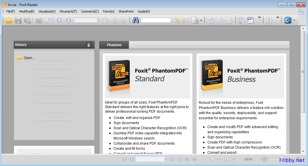Print the document via the printer icon
This screenshot has height=166, width=308.
point(38,20)
